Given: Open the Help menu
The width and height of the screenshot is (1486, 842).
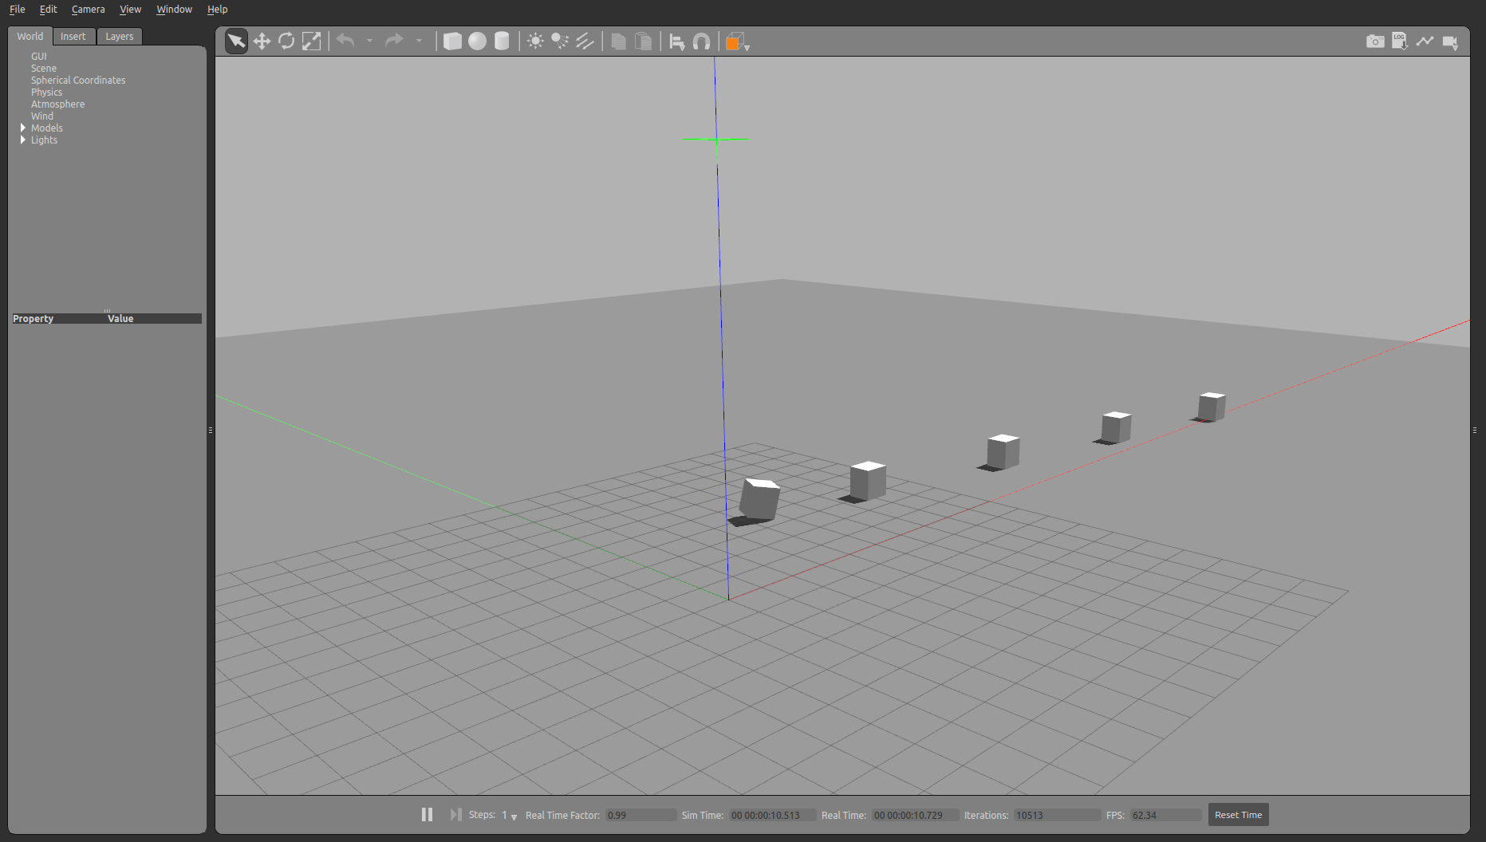Looking at the screenshot, I should [x=218, y=10].
